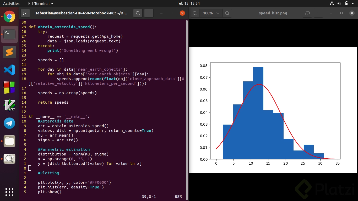Click 'speeds = np.array(speeds)' line
The height and width of the screenshot is (201, 358).
coord(67,93)
